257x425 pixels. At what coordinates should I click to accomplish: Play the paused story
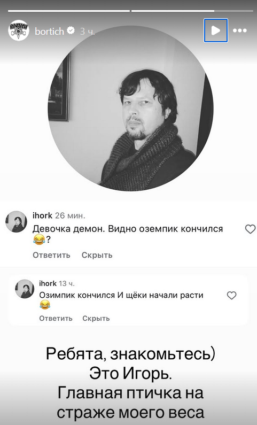click(215, 30)
